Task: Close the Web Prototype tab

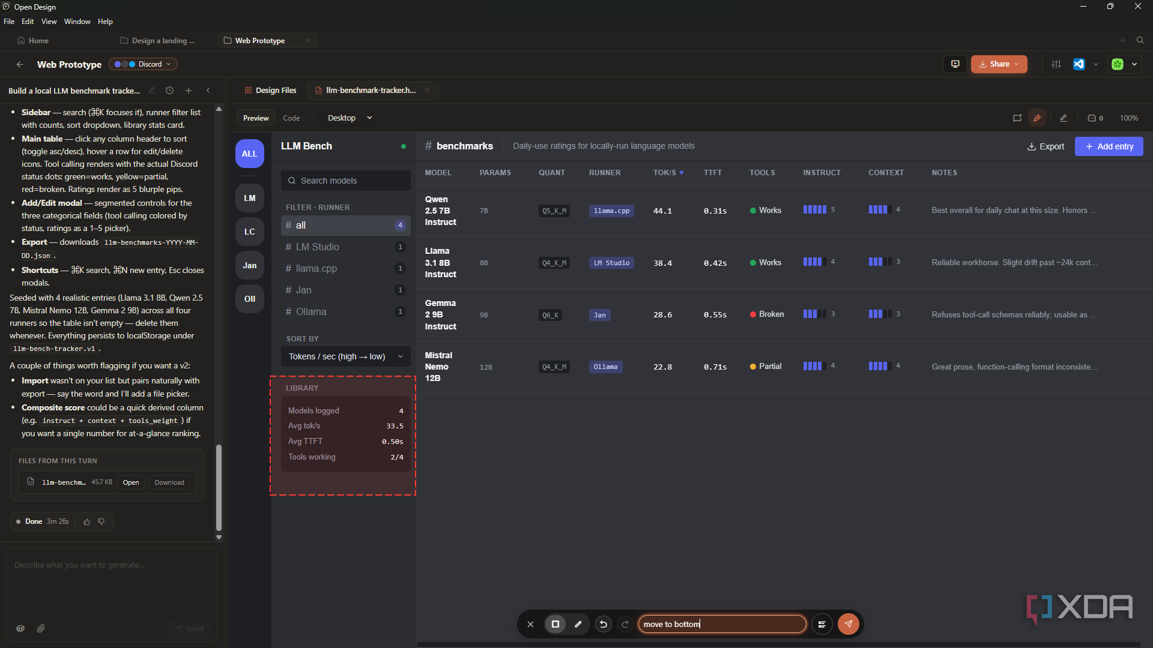Action: (x=309, y=40)
